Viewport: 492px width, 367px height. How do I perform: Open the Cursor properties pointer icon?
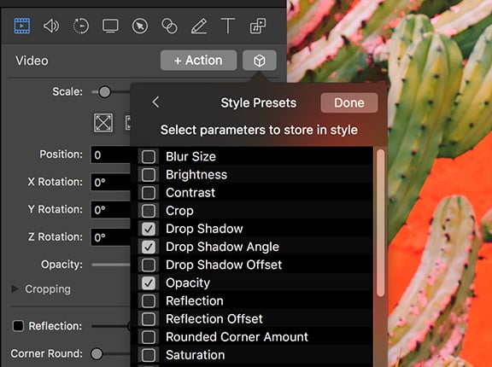click(140, 26)
